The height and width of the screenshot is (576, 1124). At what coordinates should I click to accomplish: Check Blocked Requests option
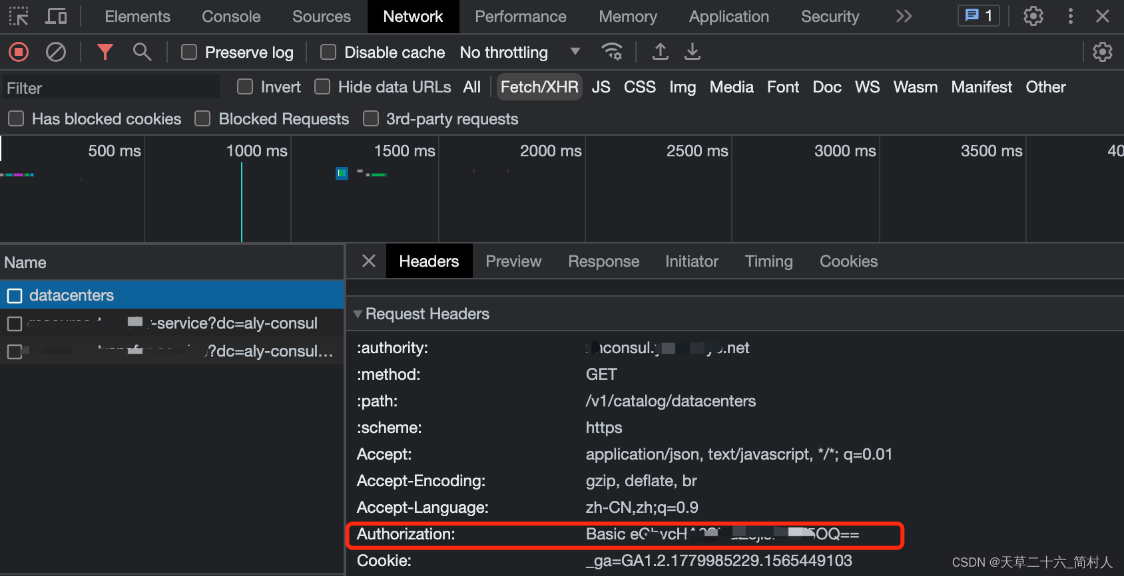[x=202, y=118]
